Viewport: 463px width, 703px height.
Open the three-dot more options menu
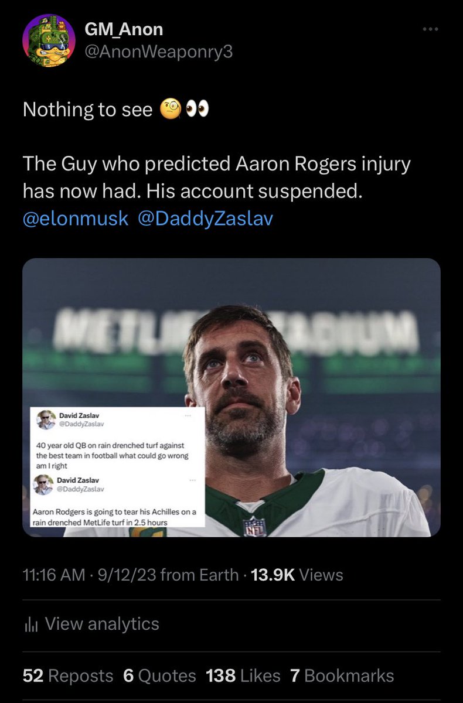[x=431, y=30]
